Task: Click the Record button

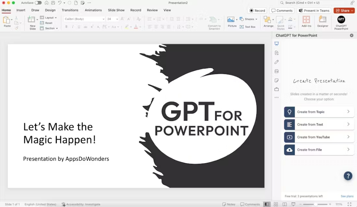Action: point(257,10)
